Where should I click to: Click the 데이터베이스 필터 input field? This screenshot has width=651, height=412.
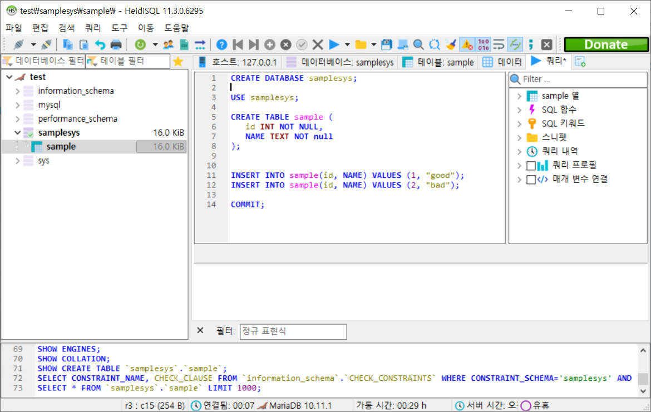43,61
